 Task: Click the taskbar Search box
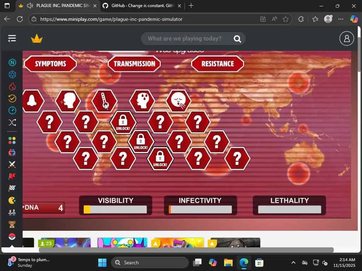[x=150, y=263]
